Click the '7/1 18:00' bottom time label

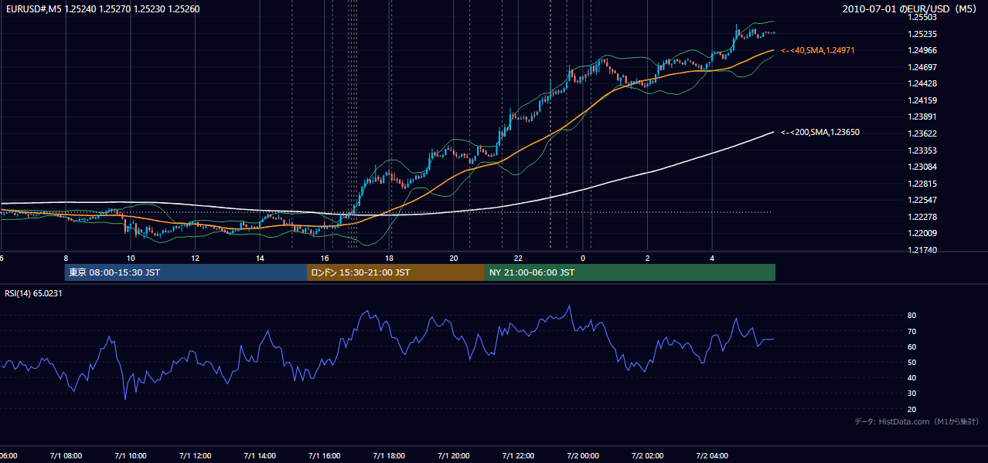click(390, 456)
